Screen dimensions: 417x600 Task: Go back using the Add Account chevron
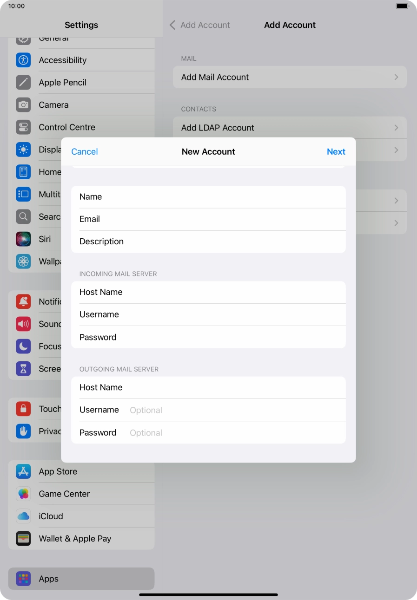pyautogui.click(x=172, y=25)
